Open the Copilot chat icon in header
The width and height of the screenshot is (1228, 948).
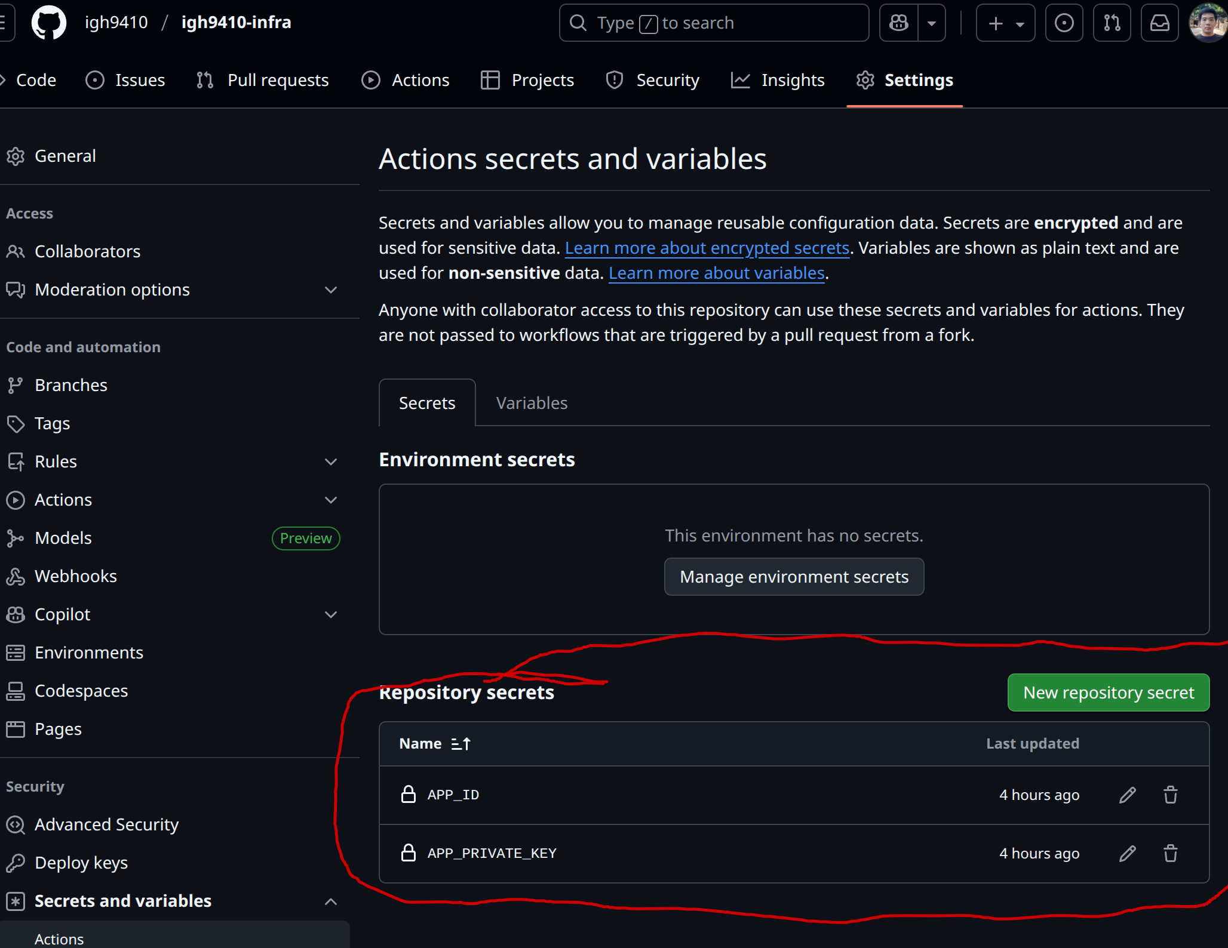899,23
